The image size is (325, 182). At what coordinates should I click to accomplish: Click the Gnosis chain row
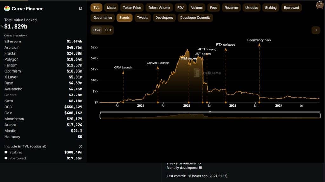click(43, 95)
